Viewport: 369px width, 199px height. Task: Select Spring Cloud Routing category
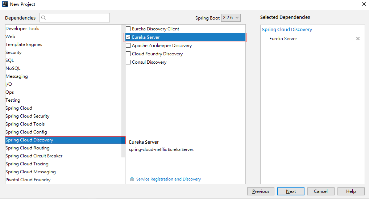[x=28, y=148]
